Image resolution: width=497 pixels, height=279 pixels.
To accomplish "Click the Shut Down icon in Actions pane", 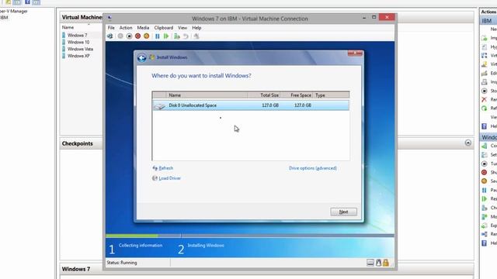I will pos(484,172).
